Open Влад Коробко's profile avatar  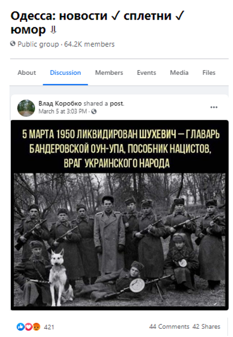(x=26, y=108)
